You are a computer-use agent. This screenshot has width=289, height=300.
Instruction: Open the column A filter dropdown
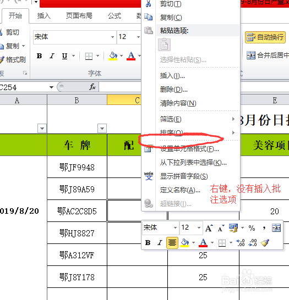pyautogui.click(x=42, y=129)
